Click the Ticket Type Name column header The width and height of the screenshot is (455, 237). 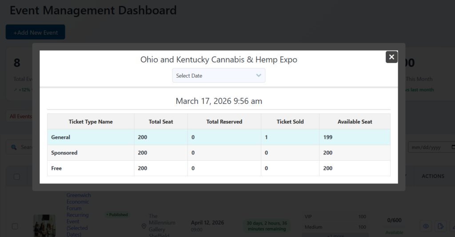91,122
